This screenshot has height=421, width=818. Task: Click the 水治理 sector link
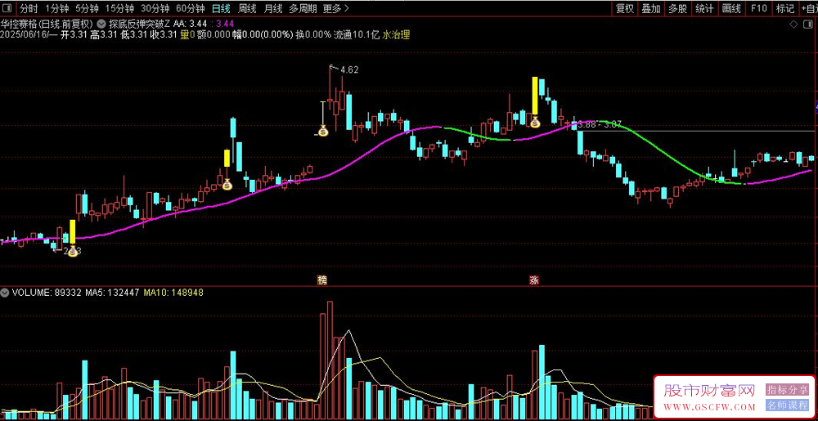coord(395,35)
